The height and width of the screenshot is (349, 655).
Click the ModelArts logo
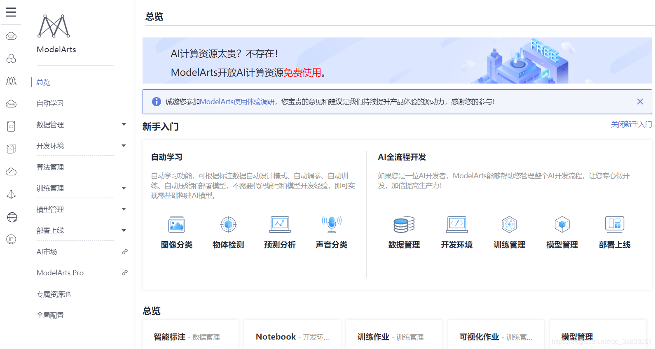[54, 26]
